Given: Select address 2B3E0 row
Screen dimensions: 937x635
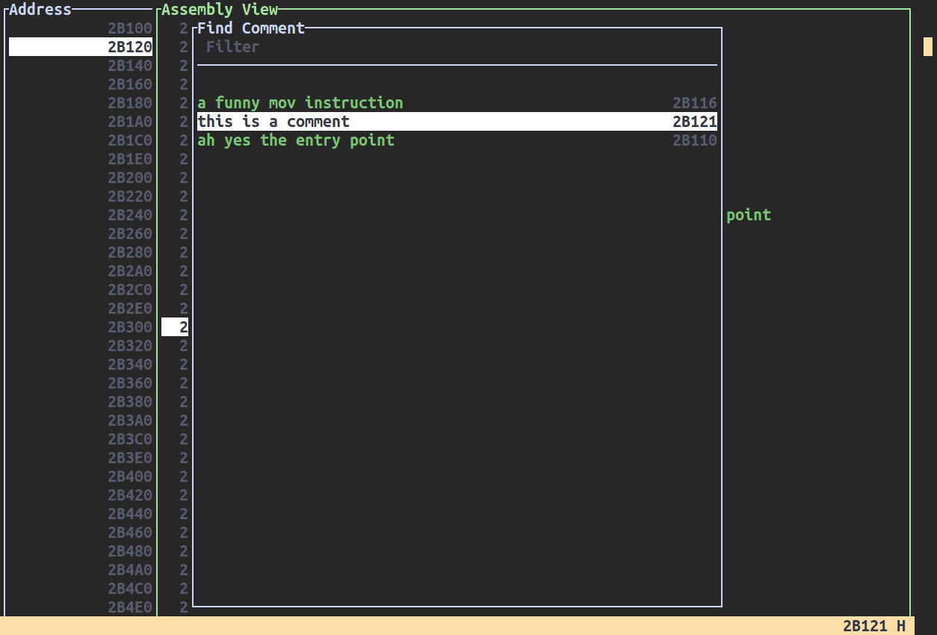Looking at the screenshot, I should 130,458.
